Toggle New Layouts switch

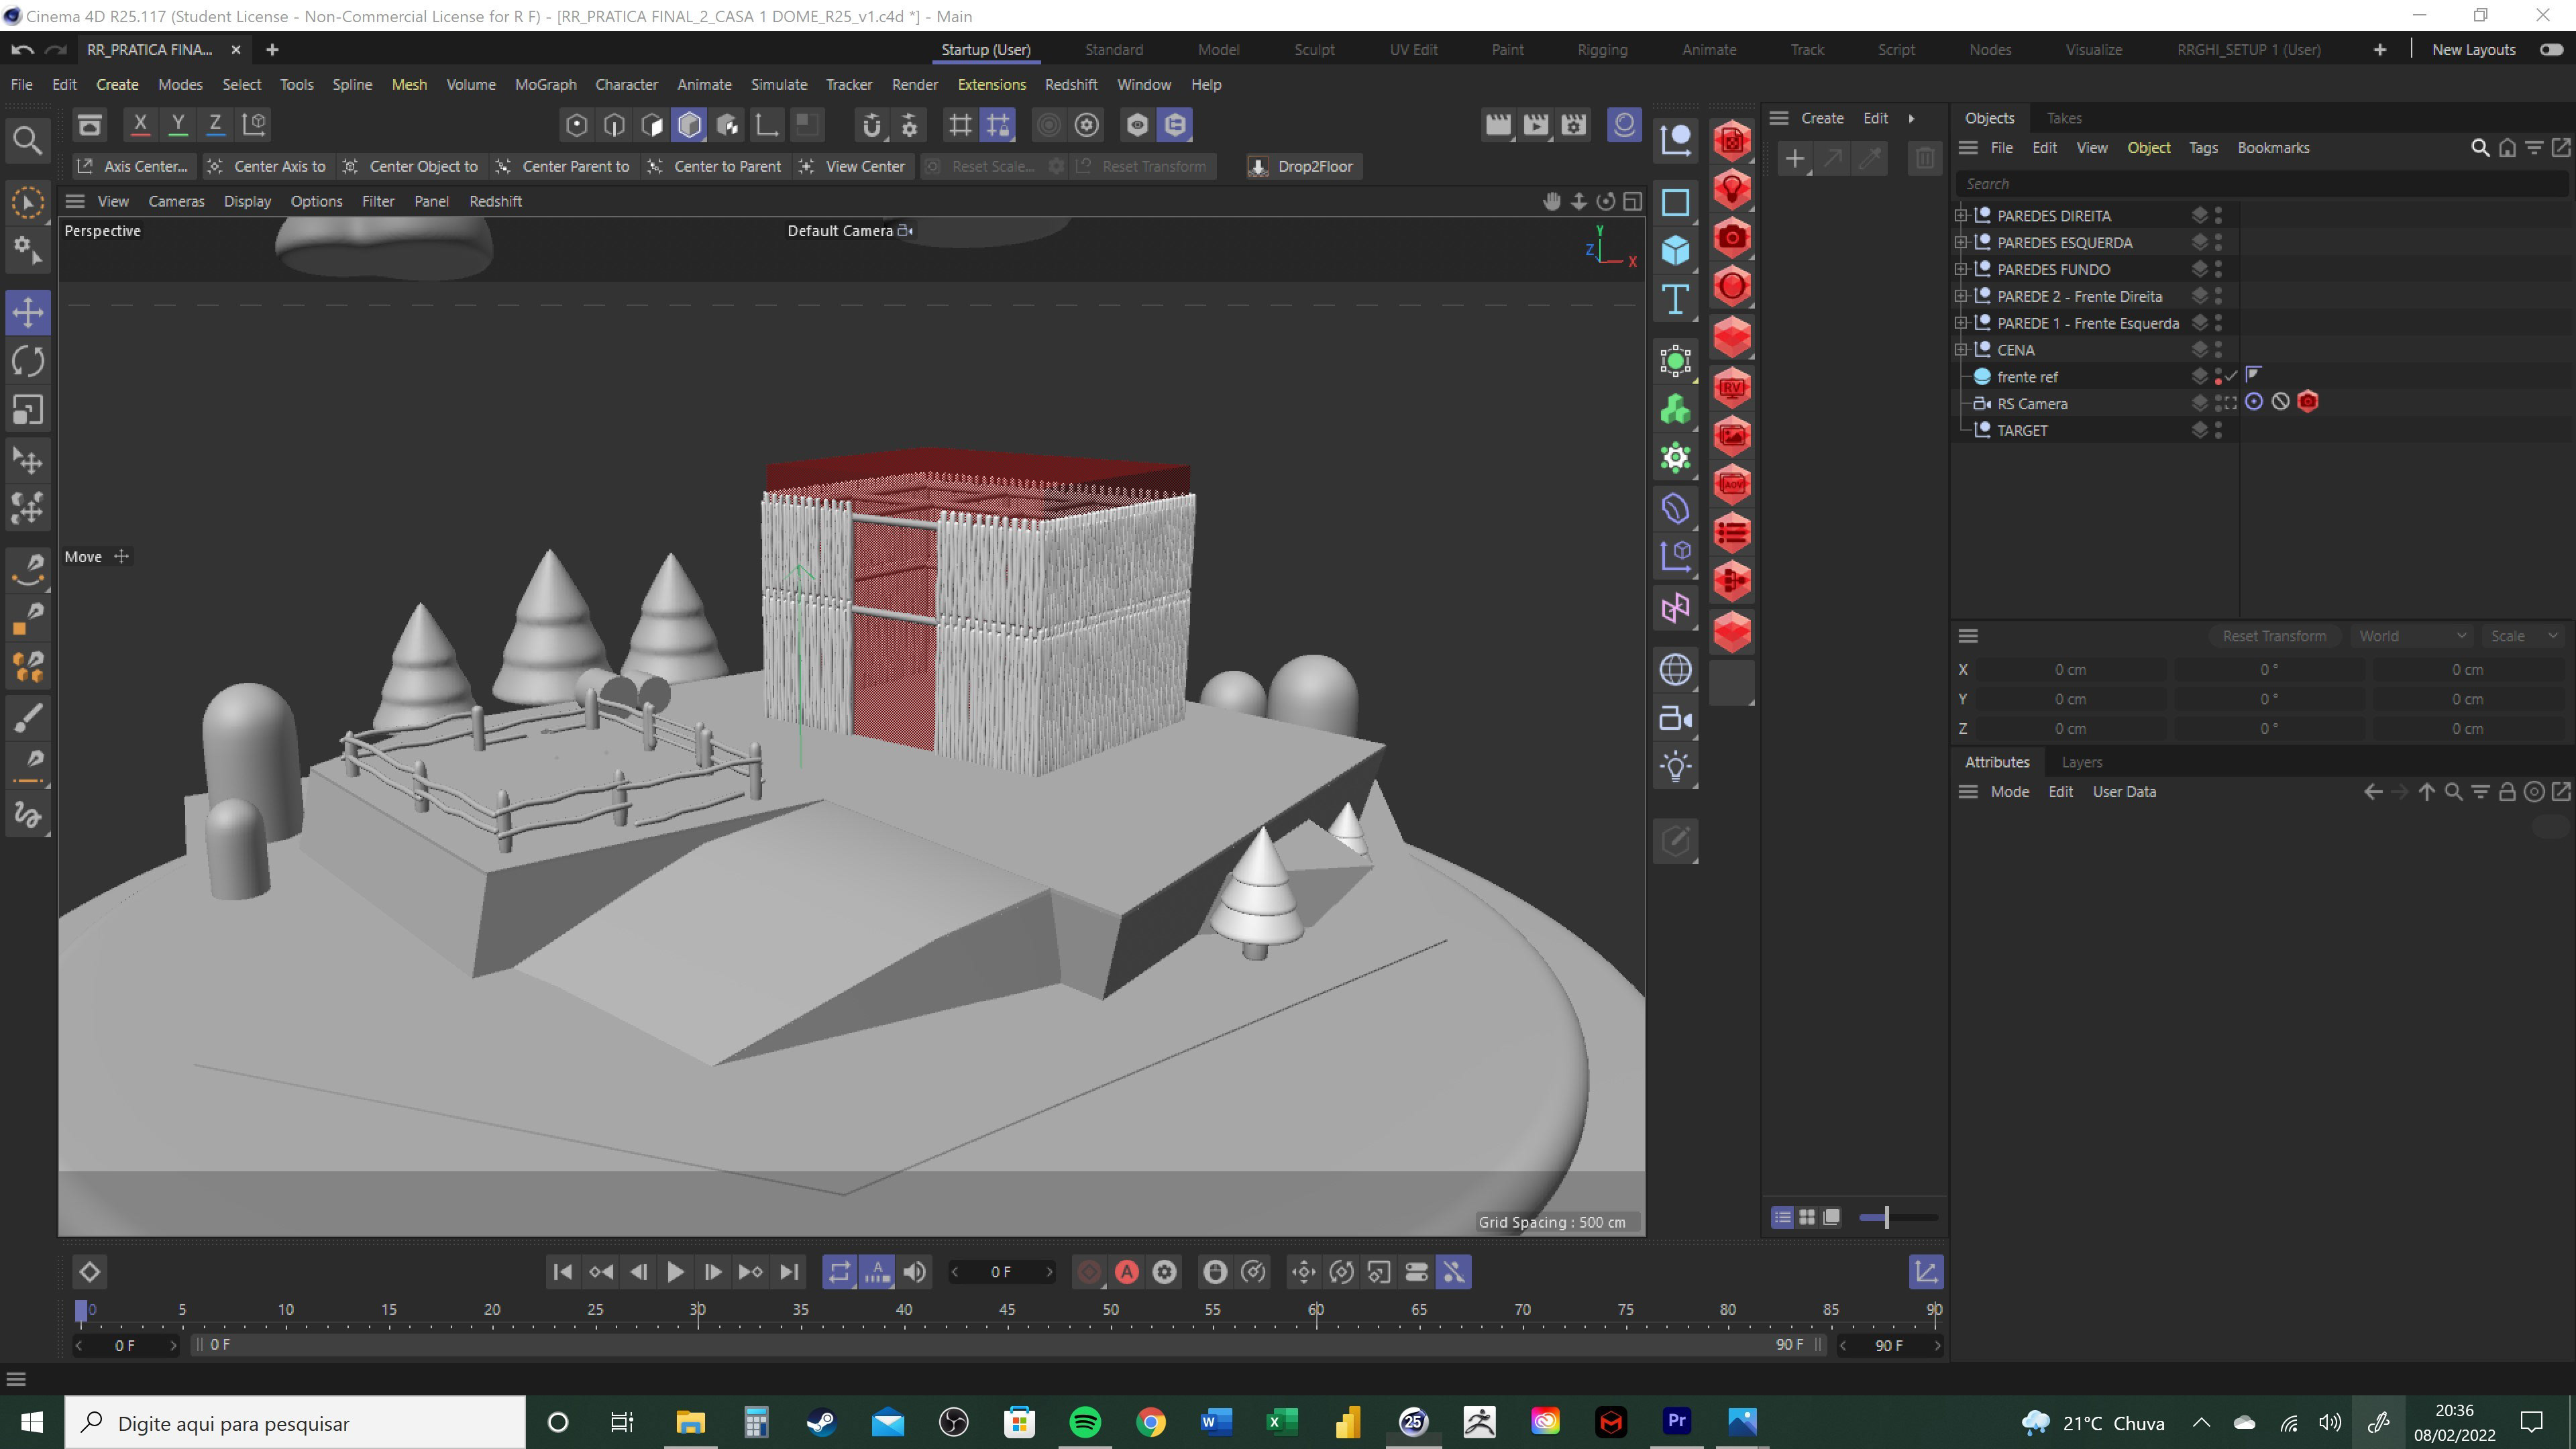point(2551,49)
